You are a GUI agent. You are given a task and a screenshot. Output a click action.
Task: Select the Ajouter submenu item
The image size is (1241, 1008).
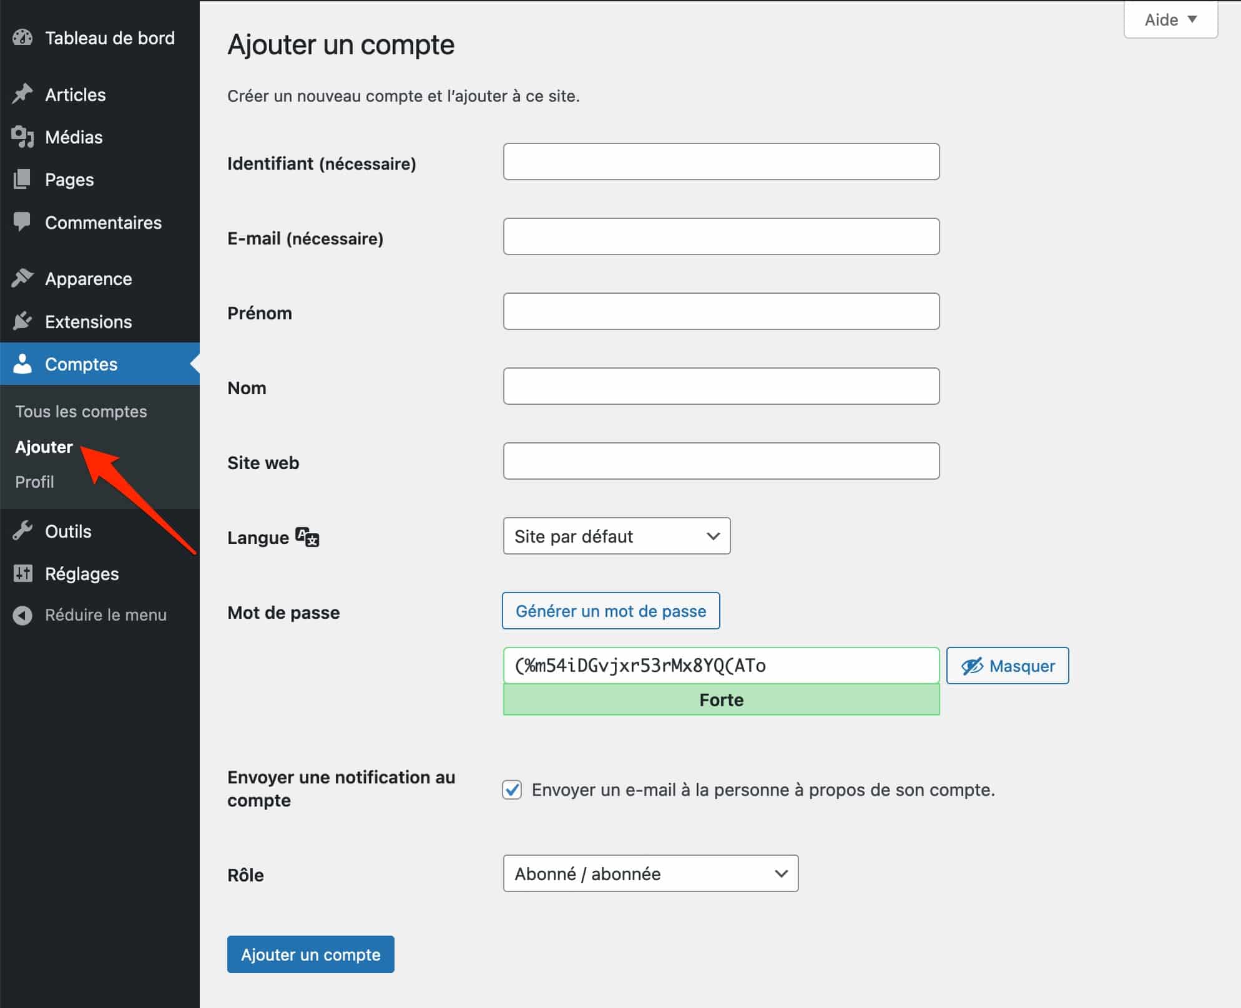(x=44, y=447)
